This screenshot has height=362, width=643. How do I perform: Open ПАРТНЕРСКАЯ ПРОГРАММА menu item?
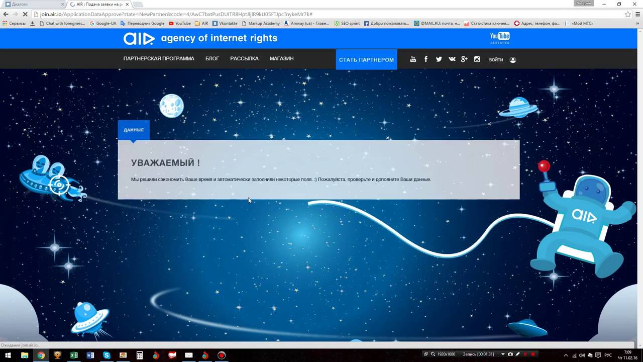pyautogui.click(x=159, y=59)
